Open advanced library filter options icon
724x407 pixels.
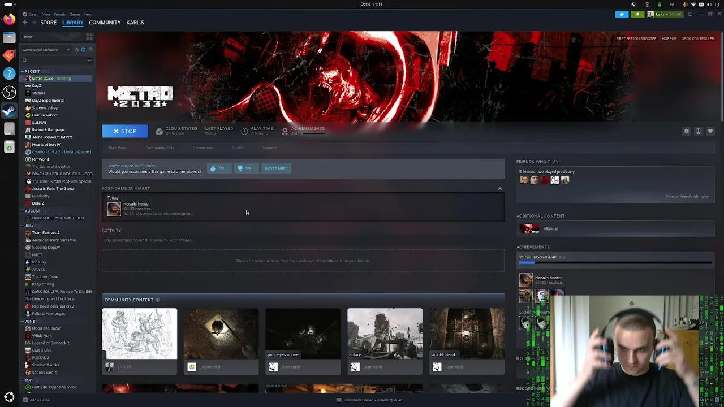point(89,60)
